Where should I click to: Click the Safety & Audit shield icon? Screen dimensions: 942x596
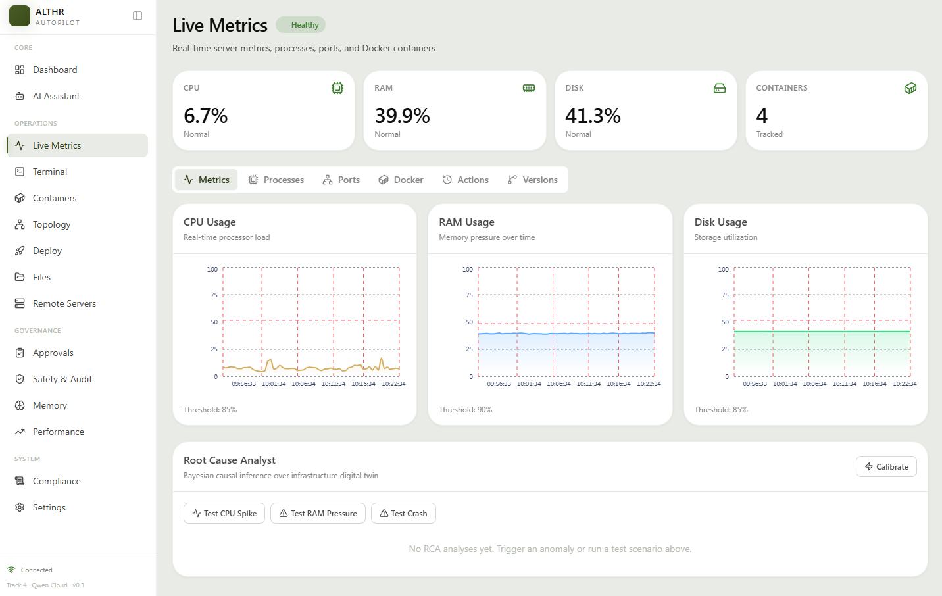coord(20,379)
